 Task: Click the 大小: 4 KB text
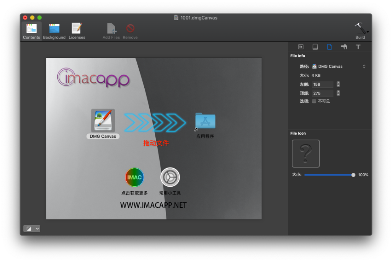310,75
